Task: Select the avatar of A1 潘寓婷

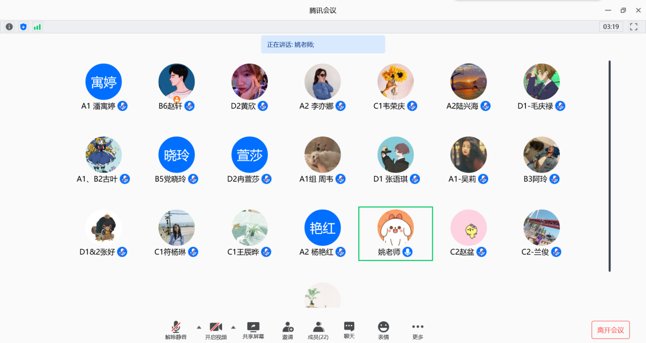Action: (103, 81)
